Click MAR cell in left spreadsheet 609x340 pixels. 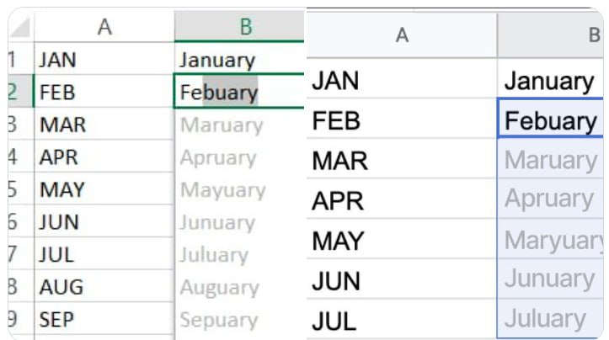coord(104,125)
